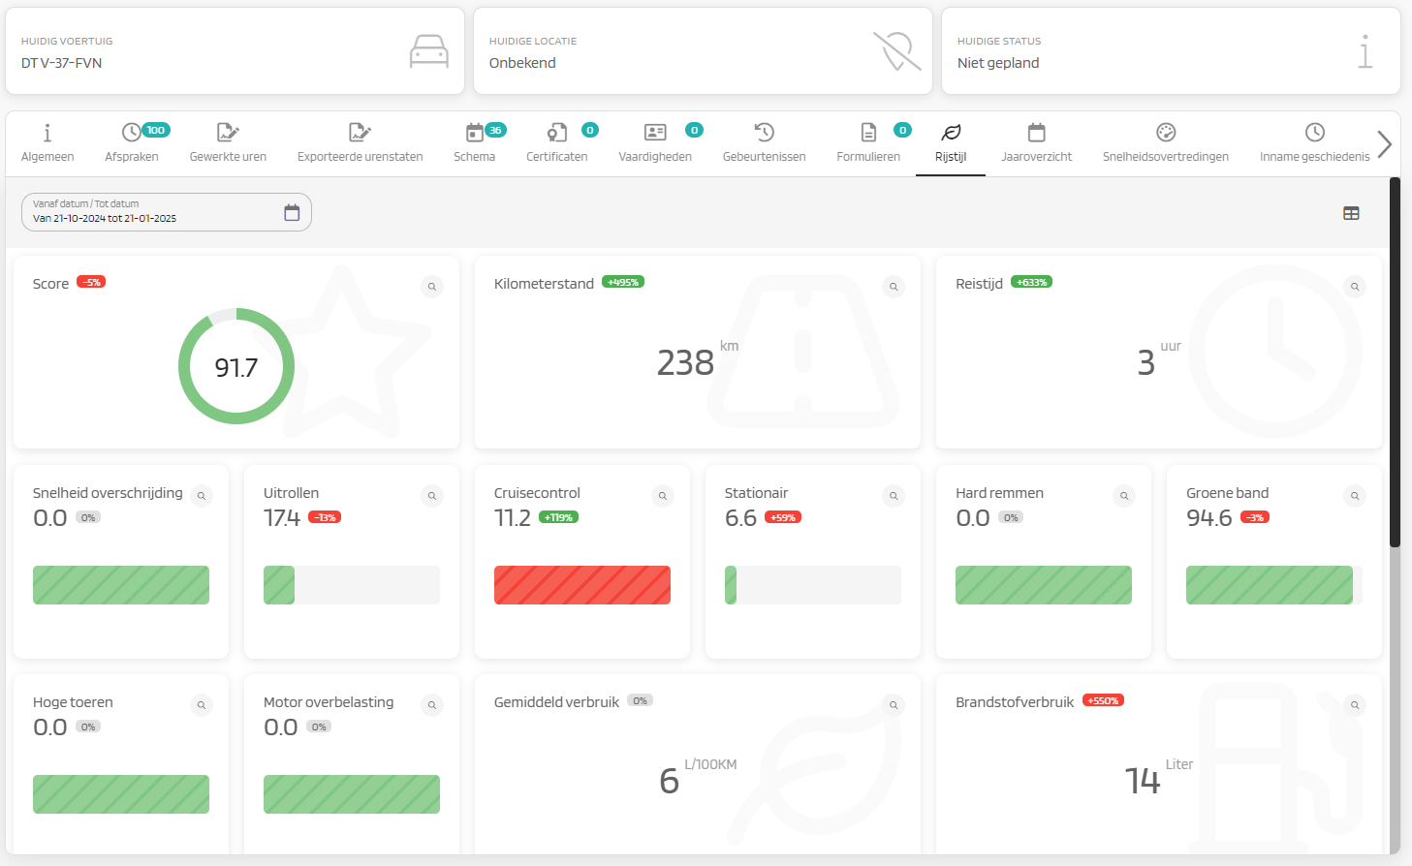Open the Certificaten tab
This screenshot has width=1412, height=866.
click(556, 143)
